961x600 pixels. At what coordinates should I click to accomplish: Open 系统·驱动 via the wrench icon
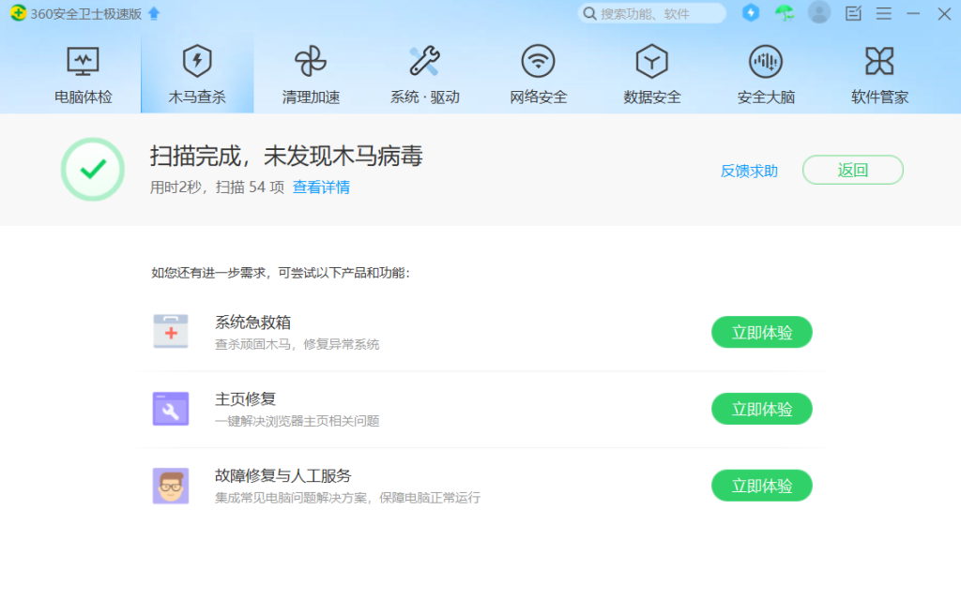point(423,58)
